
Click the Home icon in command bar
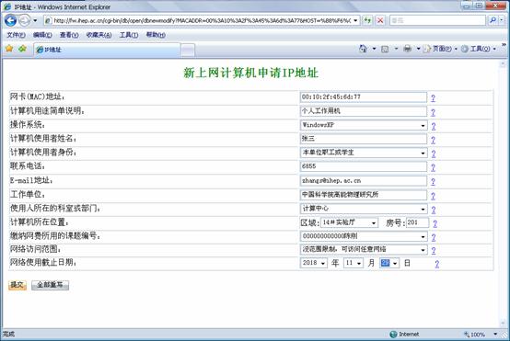[x=363, y=49]
